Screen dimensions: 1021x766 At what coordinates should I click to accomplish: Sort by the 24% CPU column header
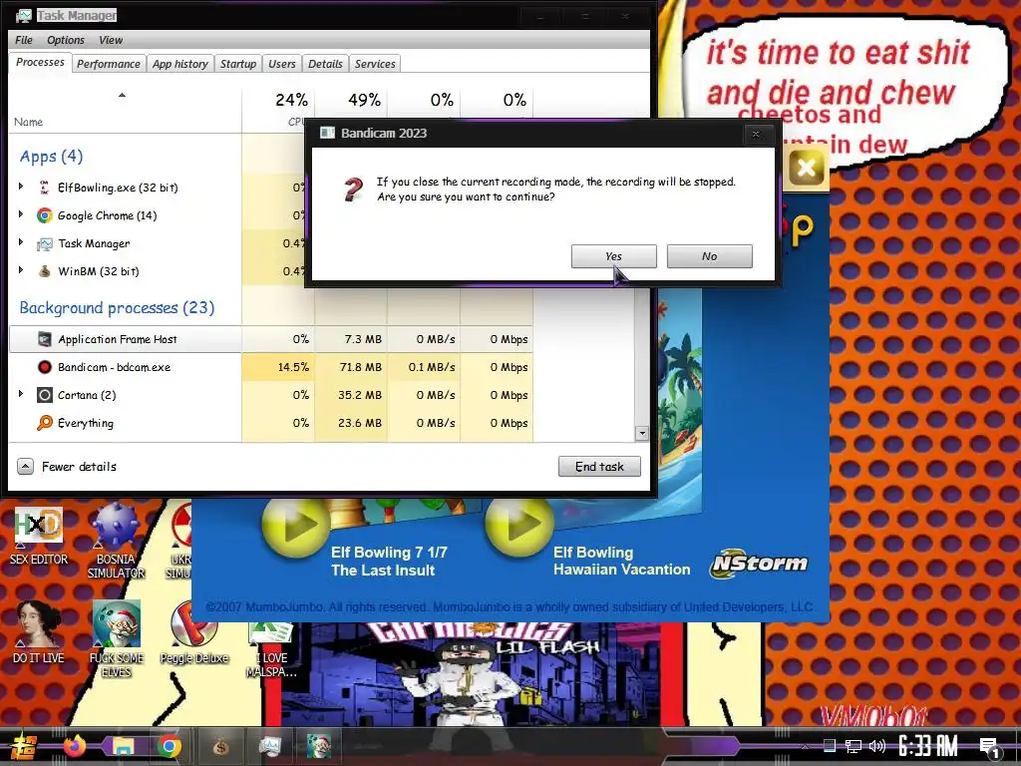point(278,109)
